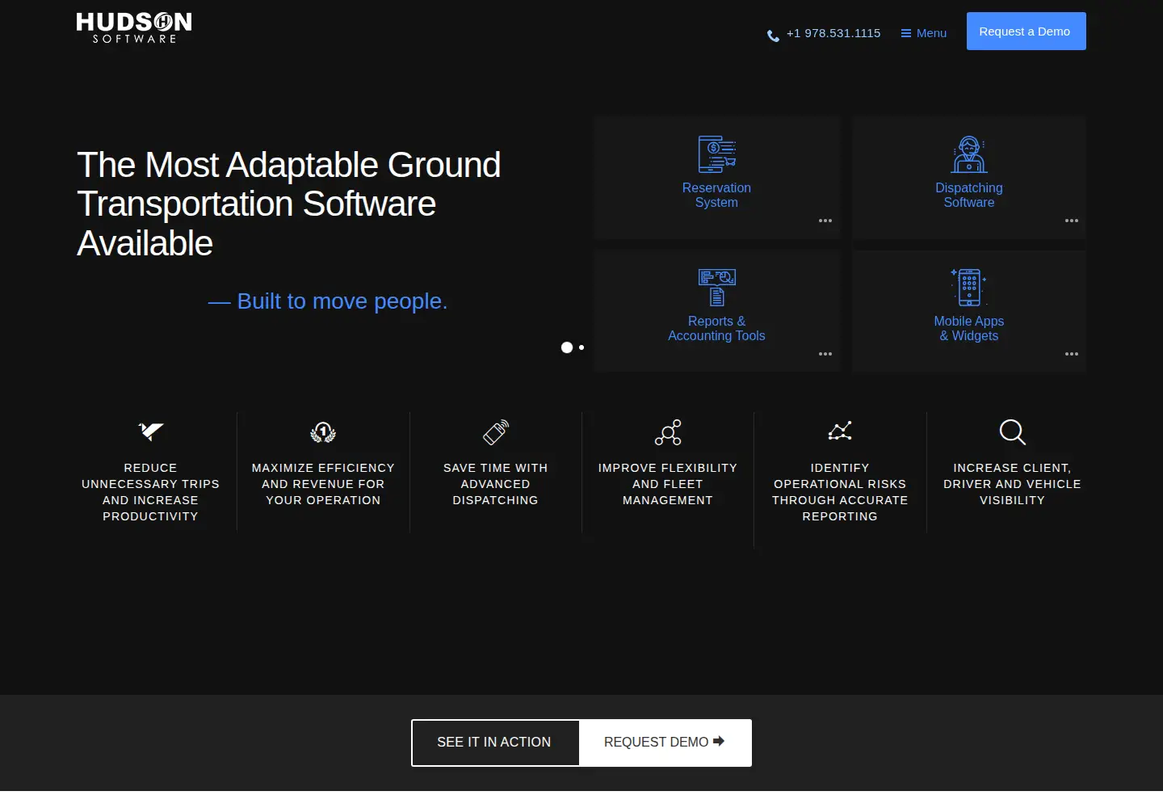The image size is (1163, 808).
Task: Click the 'Most Adaptable Ground Transportation Software' headline
Action: pyautogui.click(x=289, y=204)
